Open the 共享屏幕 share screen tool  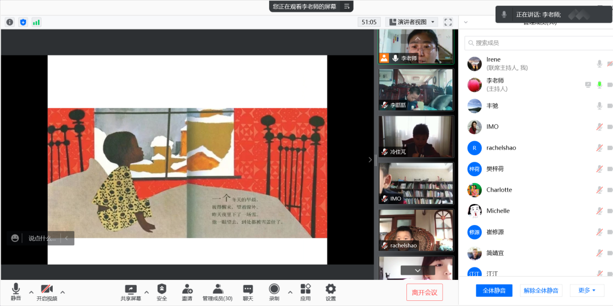[131, 289]
